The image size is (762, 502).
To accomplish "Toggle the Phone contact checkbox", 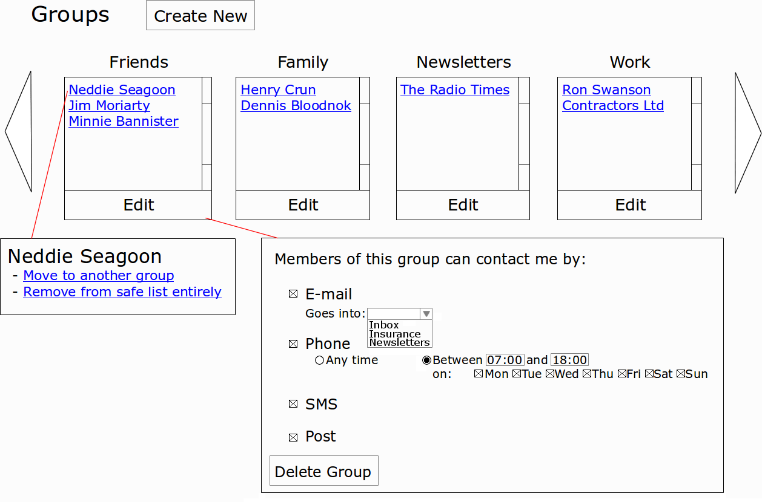I will coord(293,344).
